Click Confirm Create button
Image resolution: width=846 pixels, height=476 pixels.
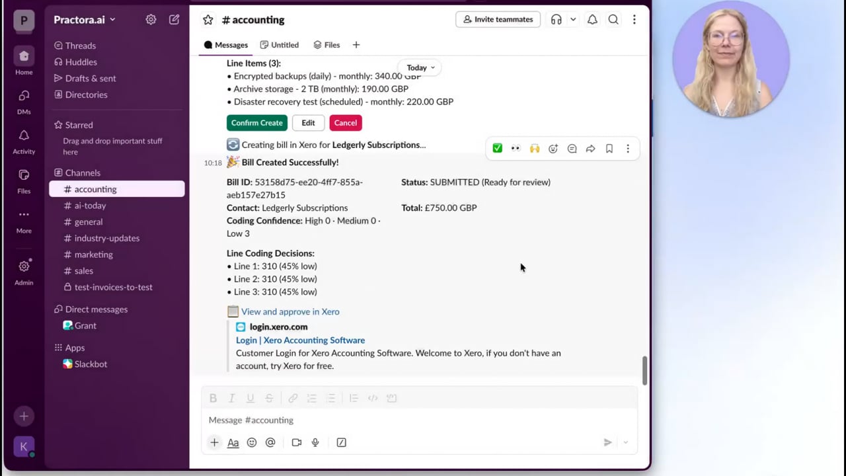tap(257, 123)
